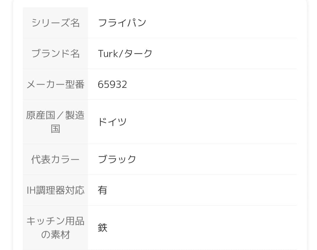Click the 原産国／製造国 label cell
This screenshot has width=317, height=250.
click(x=55, y=122)
